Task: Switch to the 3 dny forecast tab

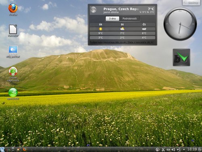Action: click(x=112, y=19)
